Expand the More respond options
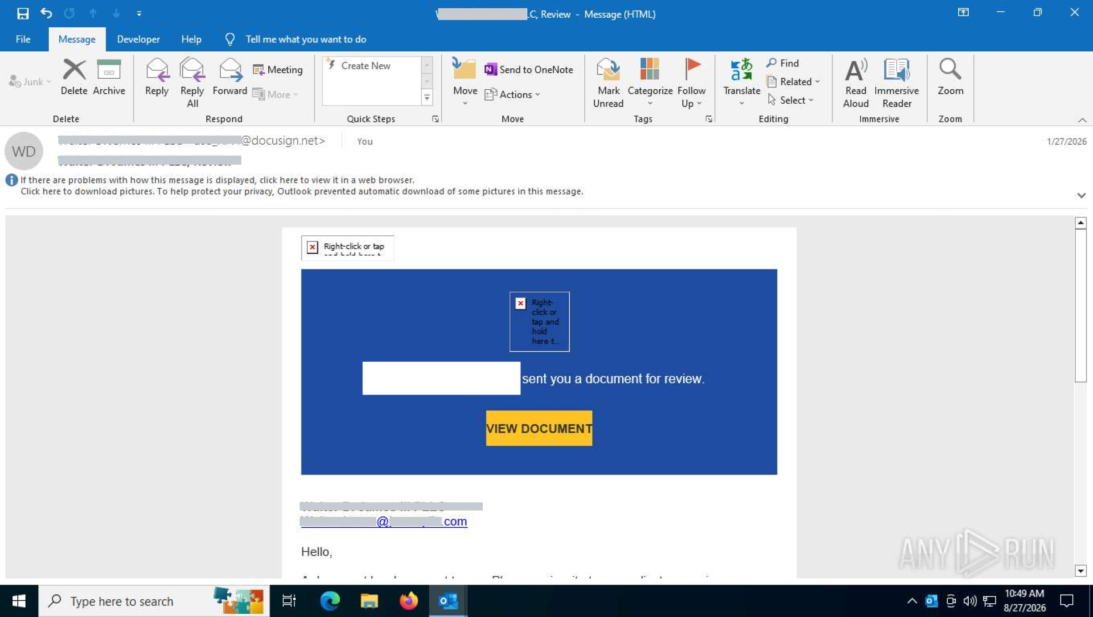Viewport: 1093px width, 617px height. [x=276, y=94]
